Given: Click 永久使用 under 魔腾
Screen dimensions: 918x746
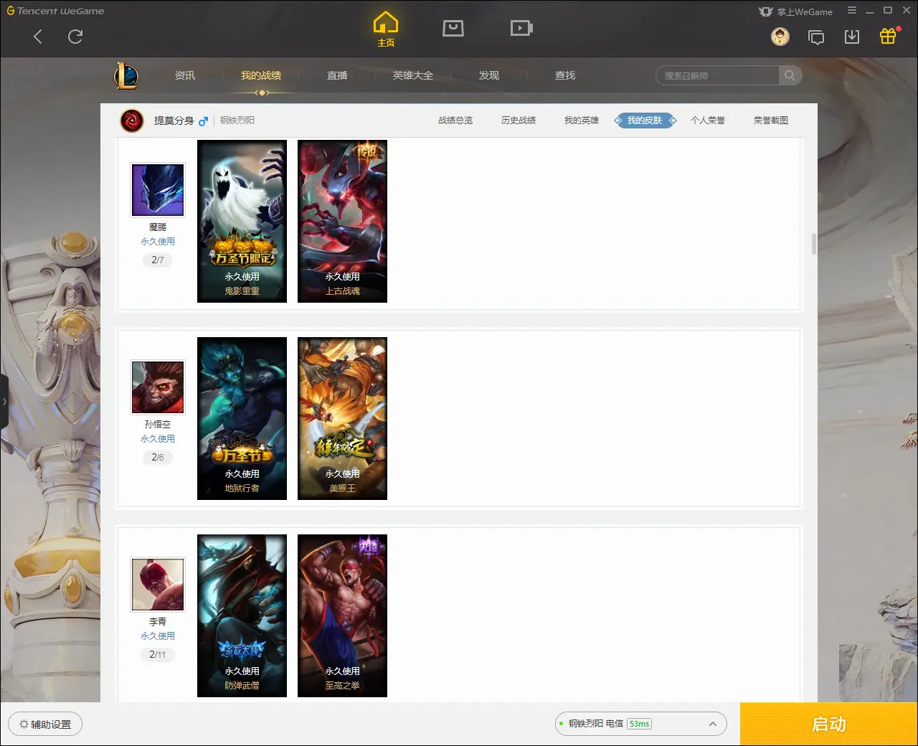Looking at the screenshot, I should tap(158, 242).
